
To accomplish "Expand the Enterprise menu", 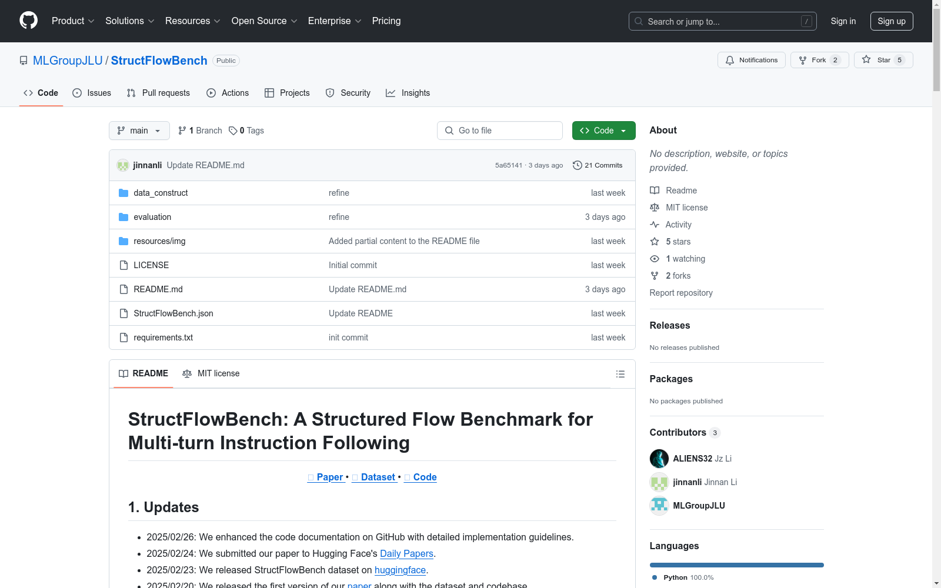I will point(335,21).
